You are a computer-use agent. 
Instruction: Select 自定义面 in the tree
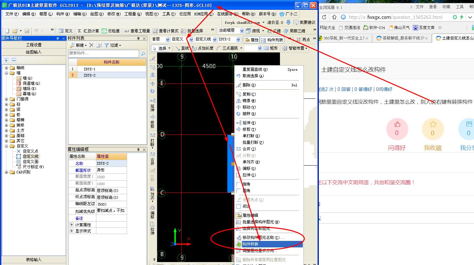[x=30, y=162]
